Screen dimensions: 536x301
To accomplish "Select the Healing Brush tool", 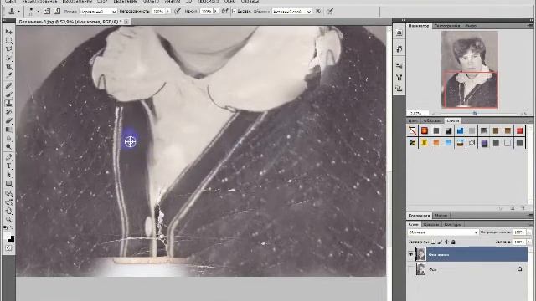I will click(x=9, y=85).
